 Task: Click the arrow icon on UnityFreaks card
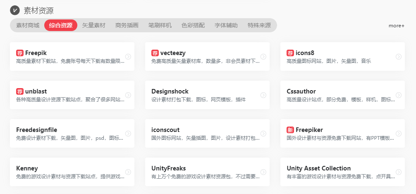click(x=263, y=172)
